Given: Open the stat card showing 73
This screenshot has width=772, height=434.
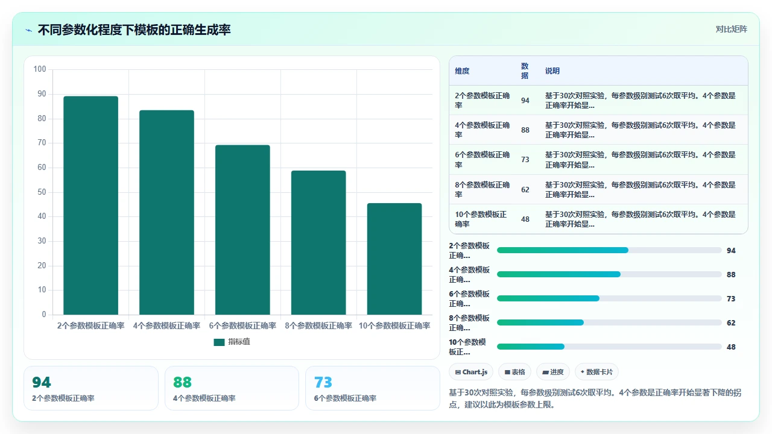Looking at the screenshot, I should 373,388.
